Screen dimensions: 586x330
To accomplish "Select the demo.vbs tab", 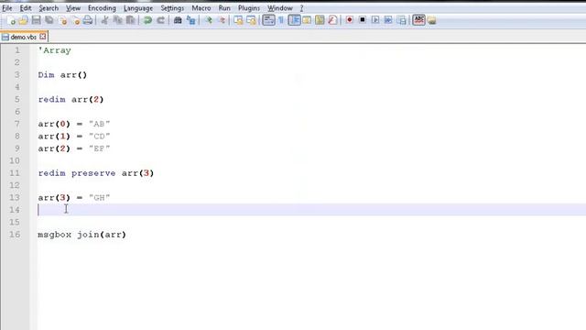I will point(23,37).
